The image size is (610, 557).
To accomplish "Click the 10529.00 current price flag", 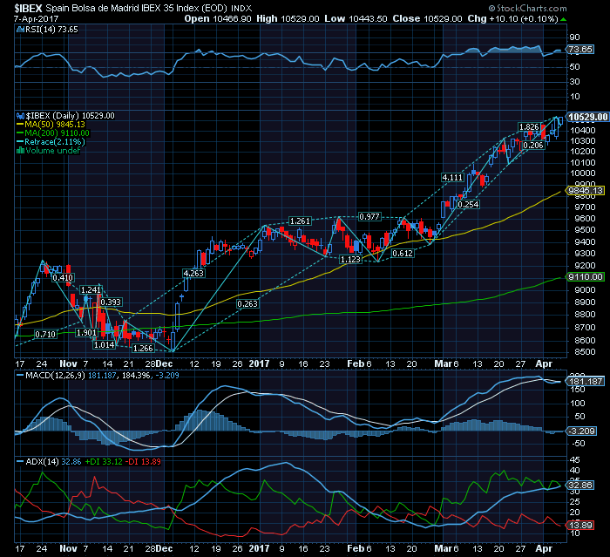I will click(586, 116).
